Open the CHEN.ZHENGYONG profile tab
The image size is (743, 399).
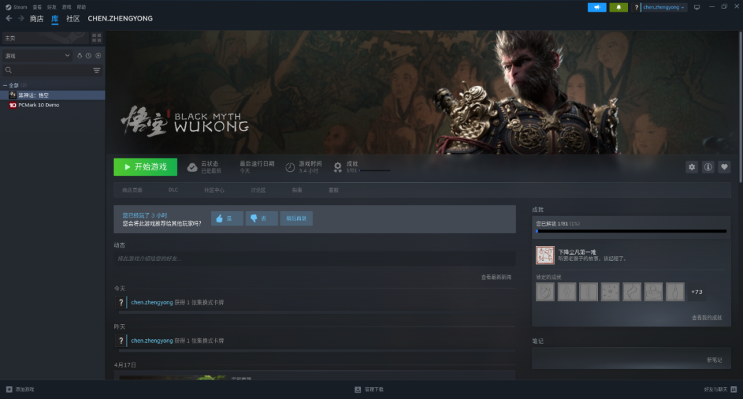click(x=120, y=19)
